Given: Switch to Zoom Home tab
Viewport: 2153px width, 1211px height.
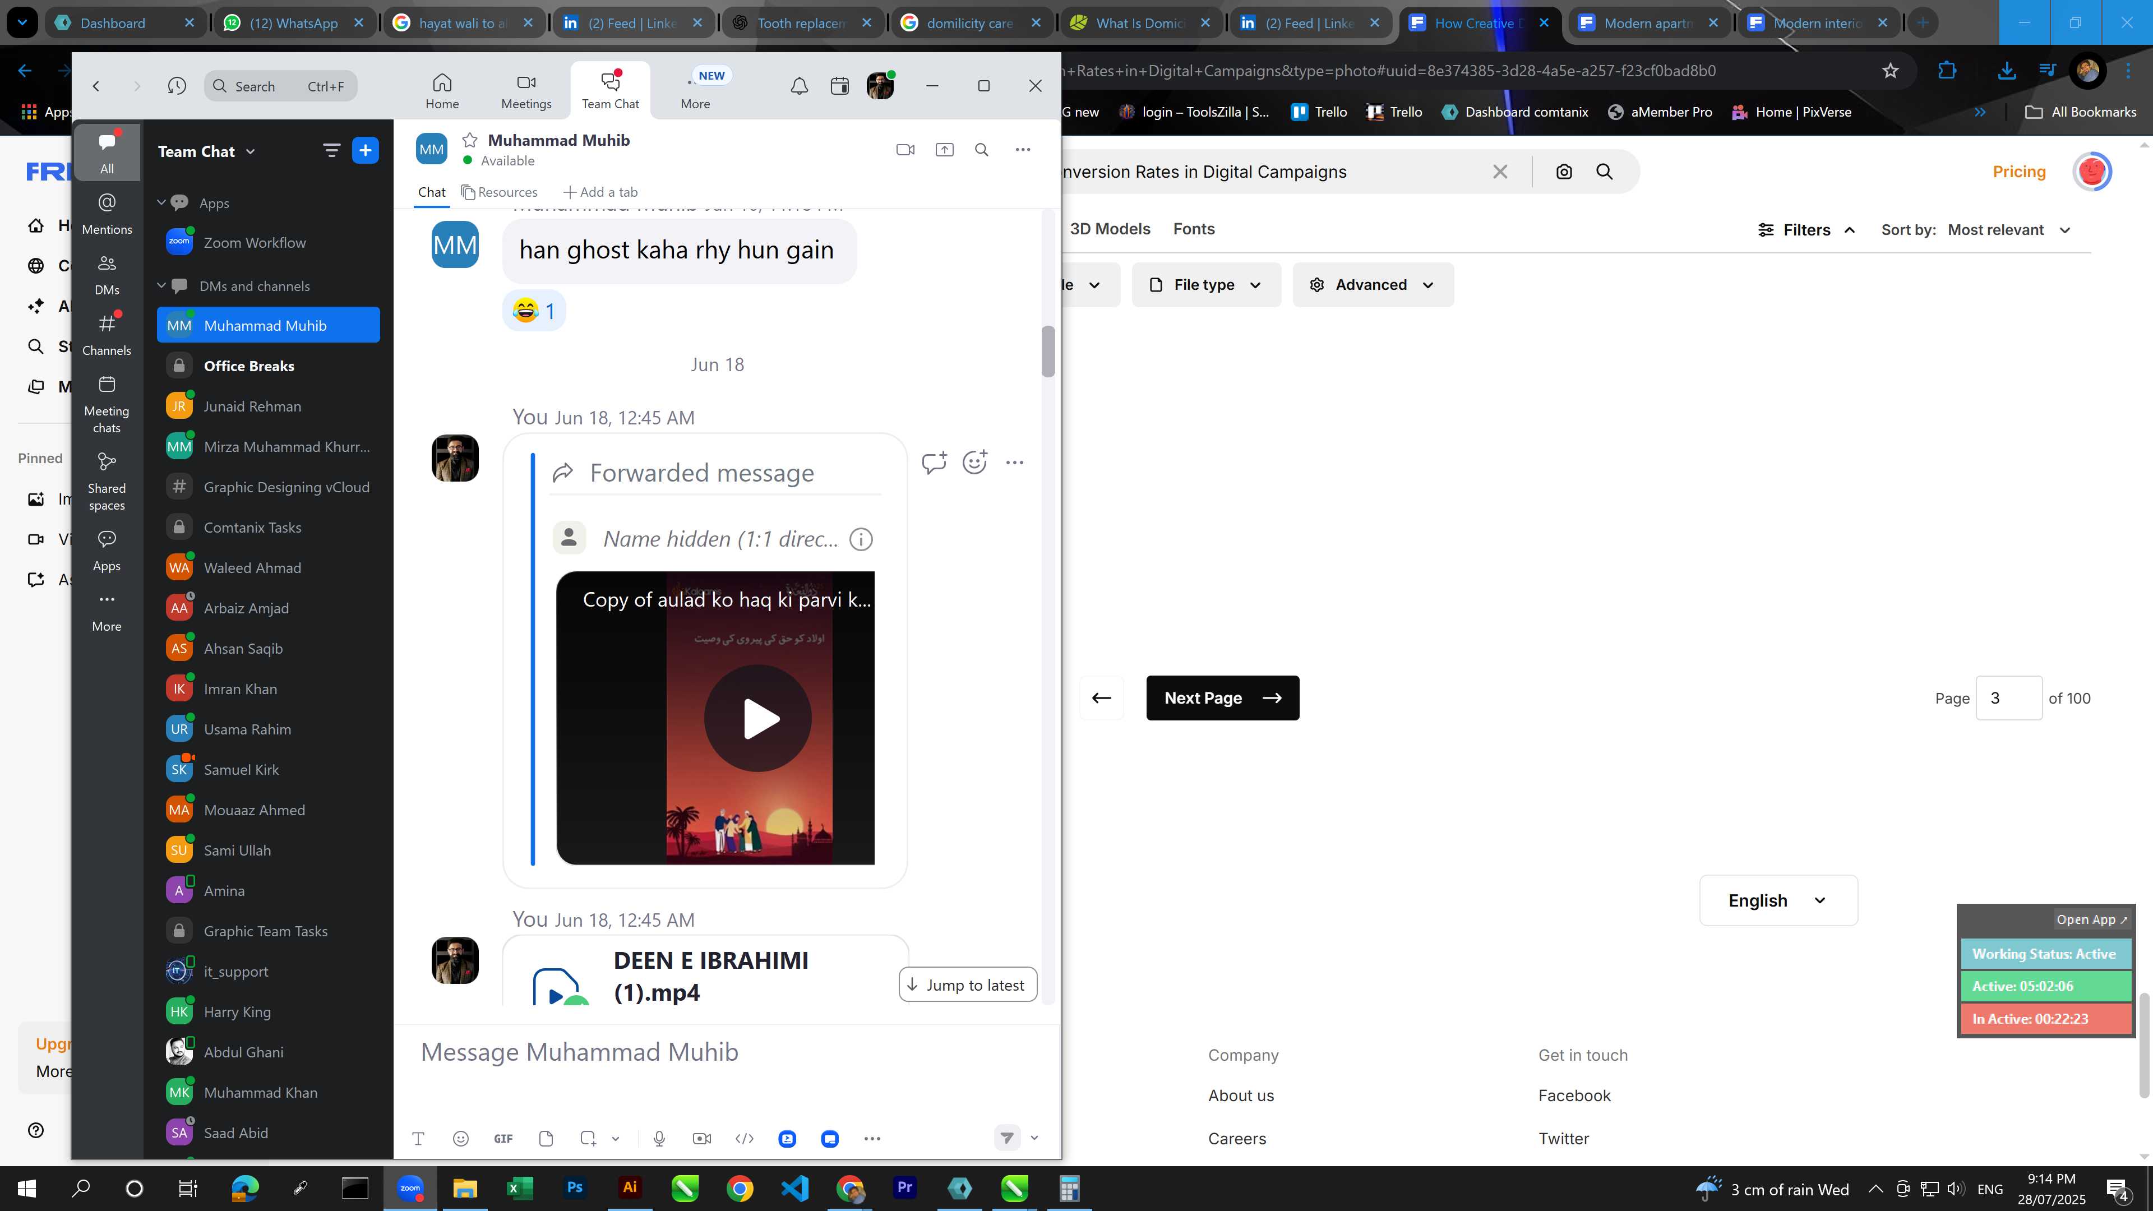Looking at the screenshot, I should coord(442,90).
